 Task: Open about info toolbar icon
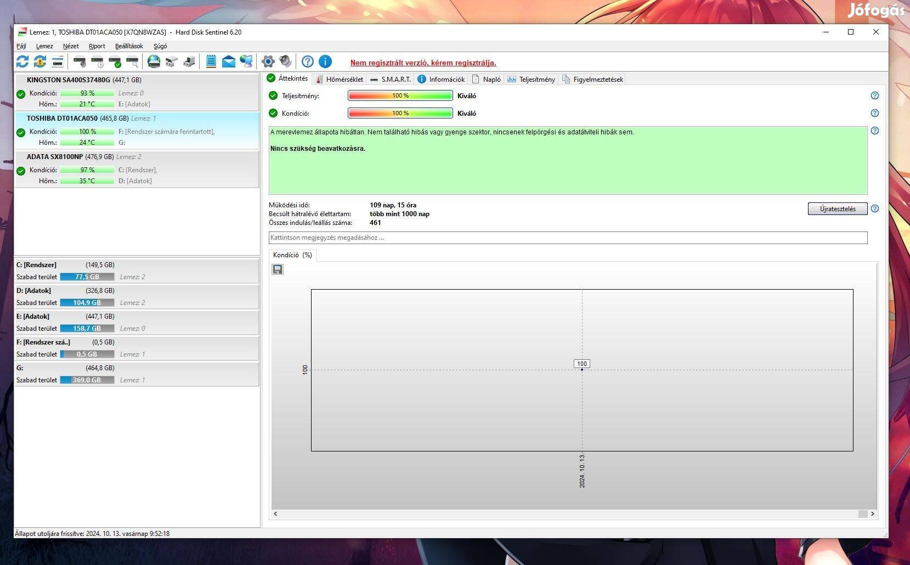click(x=325, y=61)
